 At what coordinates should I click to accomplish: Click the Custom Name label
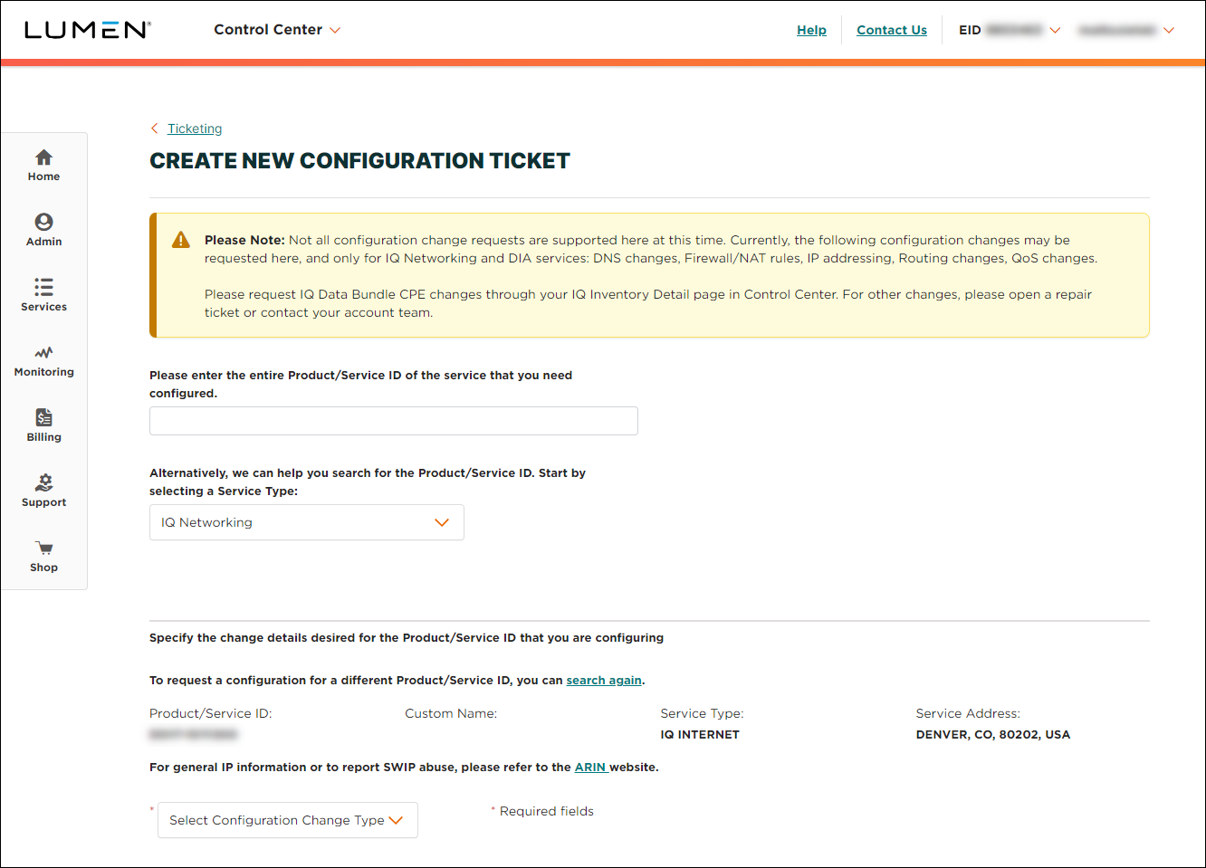tap(451, 713)
